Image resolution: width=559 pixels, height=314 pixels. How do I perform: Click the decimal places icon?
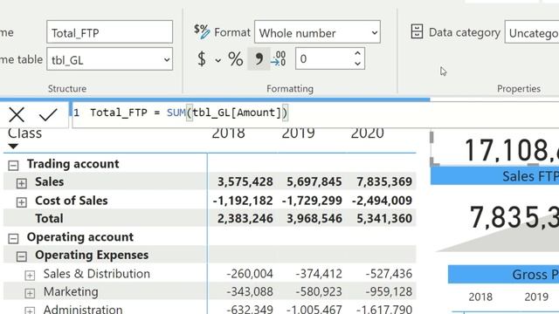pyautogui.click(x=279, y=58)
